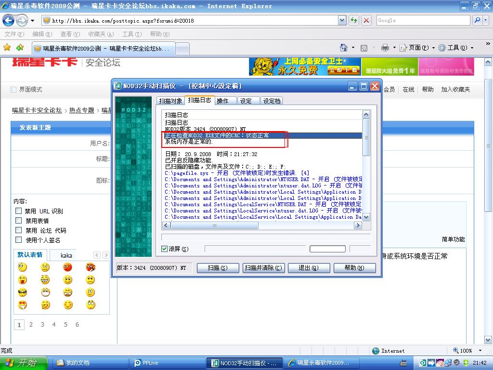
Task: Open 我的文档 from the taskbar
Action: (x=90, y=363)
